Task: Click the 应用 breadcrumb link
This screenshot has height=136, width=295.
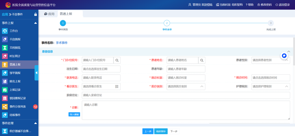Action: [x=5, y=14]
